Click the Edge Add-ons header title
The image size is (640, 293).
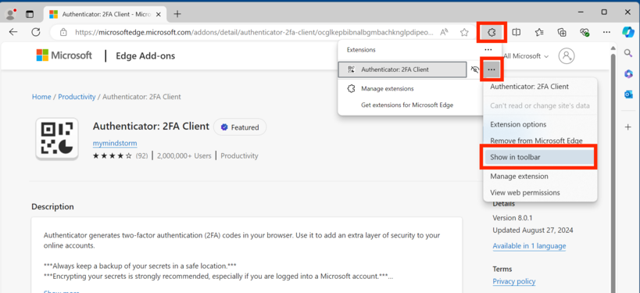(x=145, y=56)
